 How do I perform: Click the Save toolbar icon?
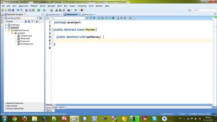(x=9, y=10)
